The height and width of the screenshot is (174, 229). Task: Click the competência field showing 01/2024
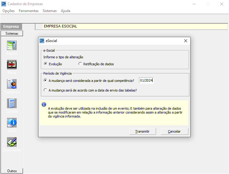tap(146, 80)
